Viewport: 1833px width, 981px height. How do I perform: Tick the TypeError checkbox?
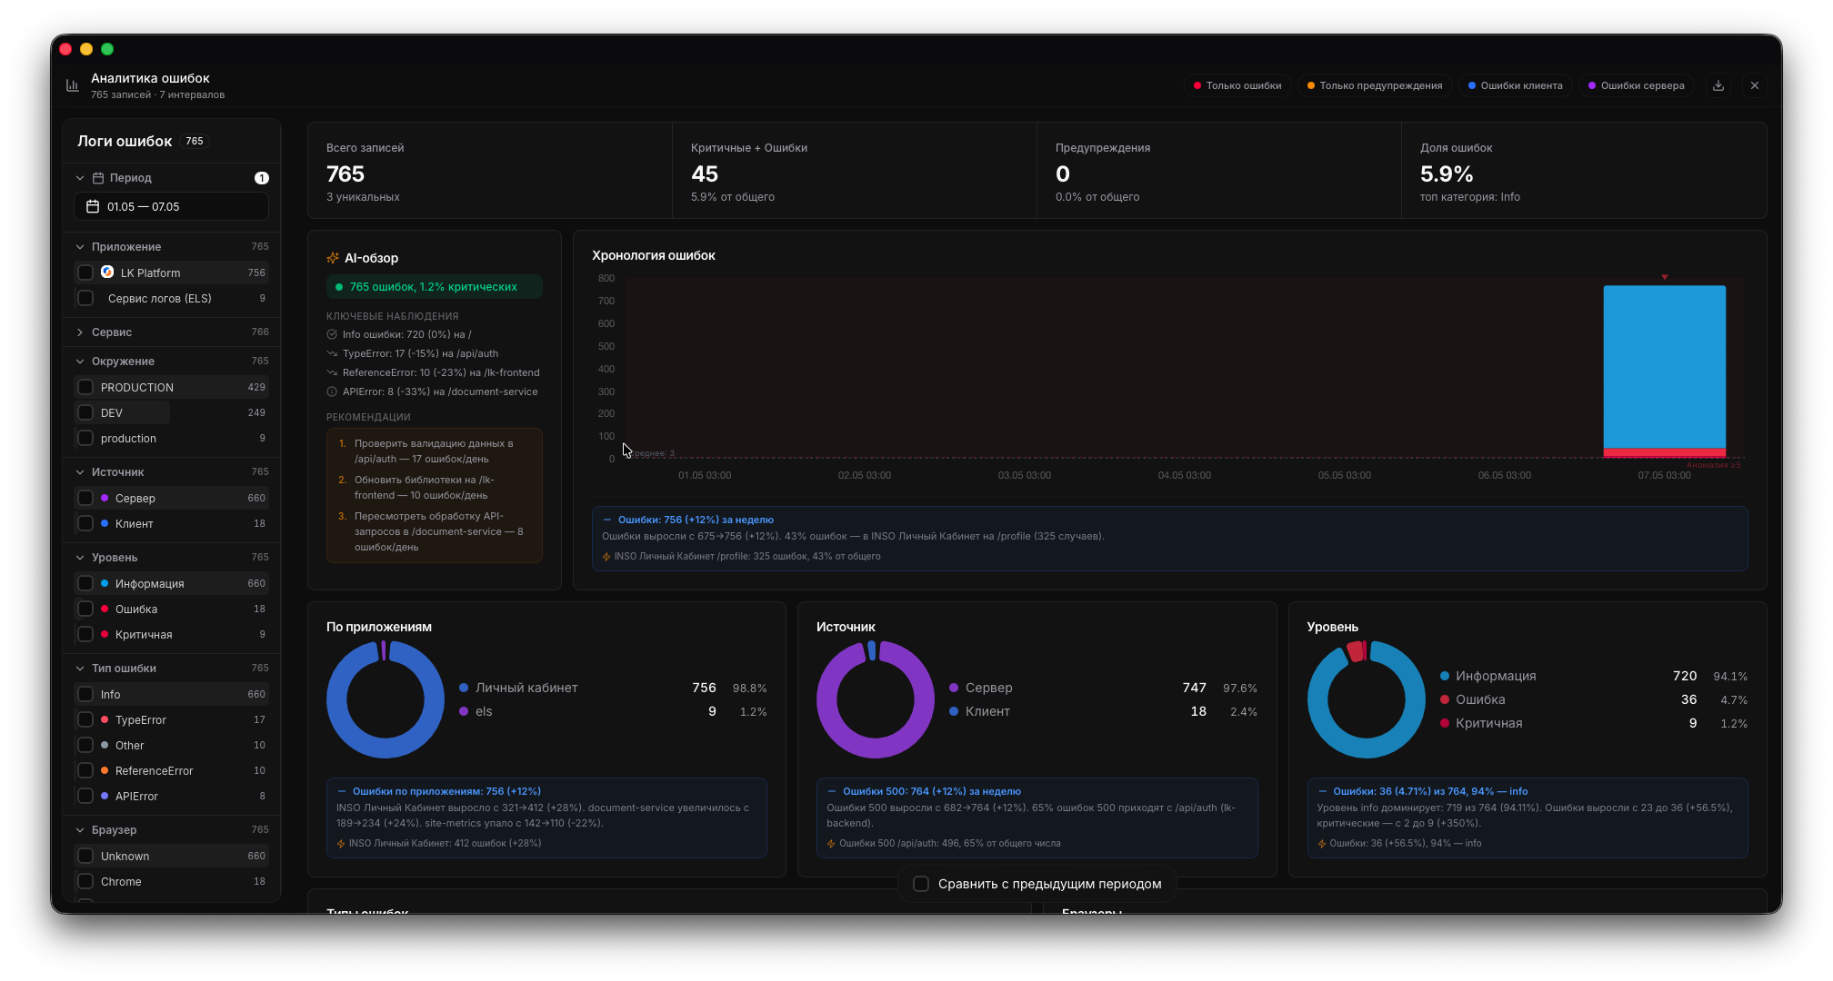tap(85, 719)
